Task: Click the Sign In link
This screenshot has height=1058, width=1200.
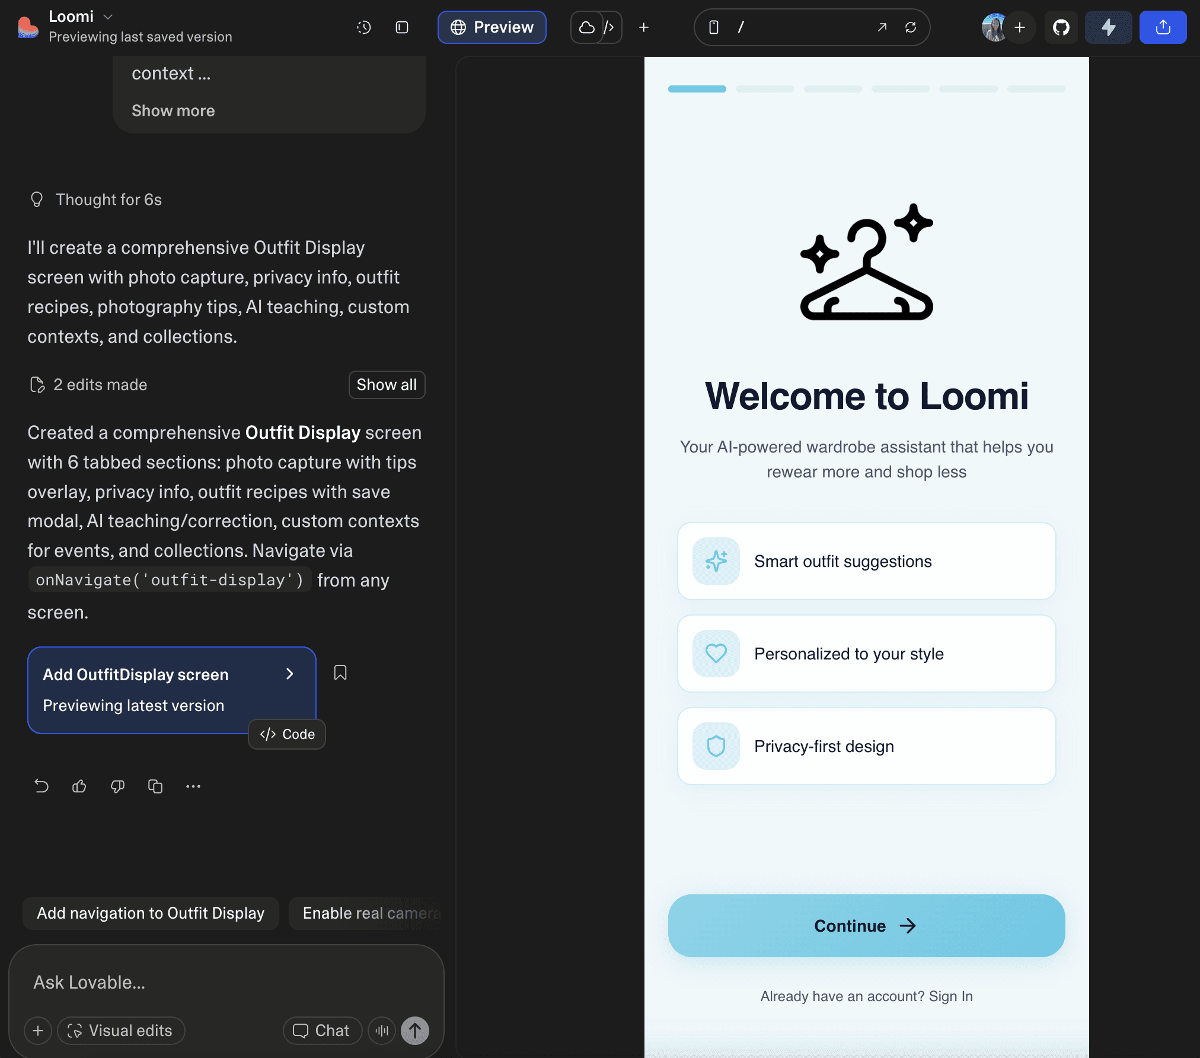Action: click(950, 996)
